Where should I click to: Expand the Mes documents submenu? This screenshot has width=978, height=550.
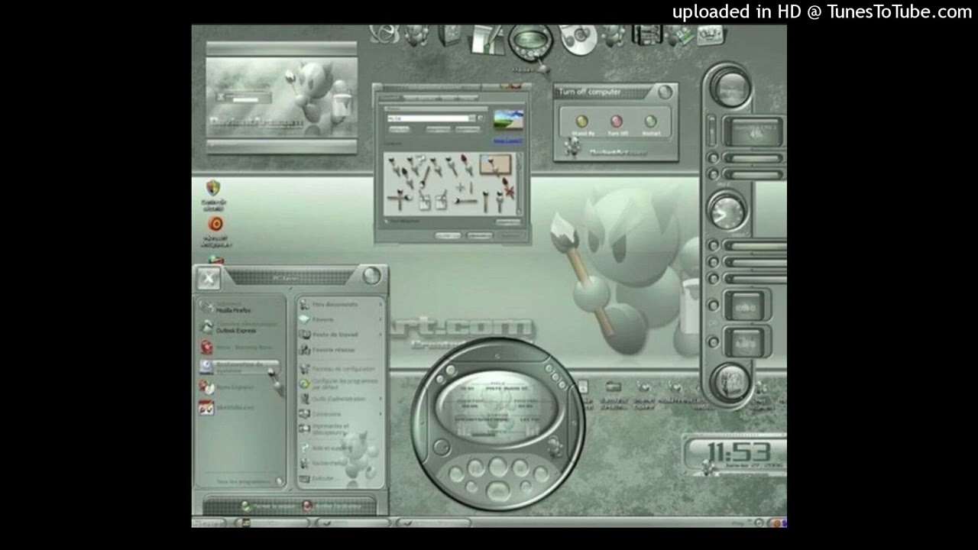pyautogui.click(x=341, y=305)
